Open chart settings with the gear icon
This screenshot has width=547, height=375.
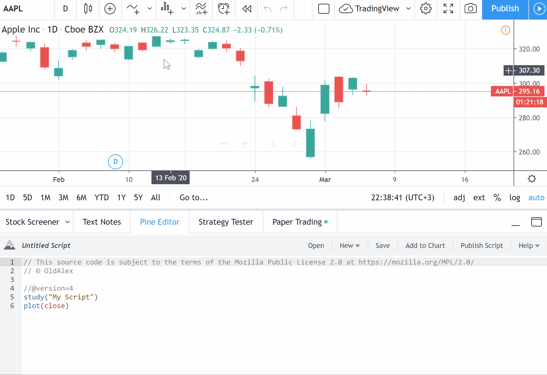(426, 9)
